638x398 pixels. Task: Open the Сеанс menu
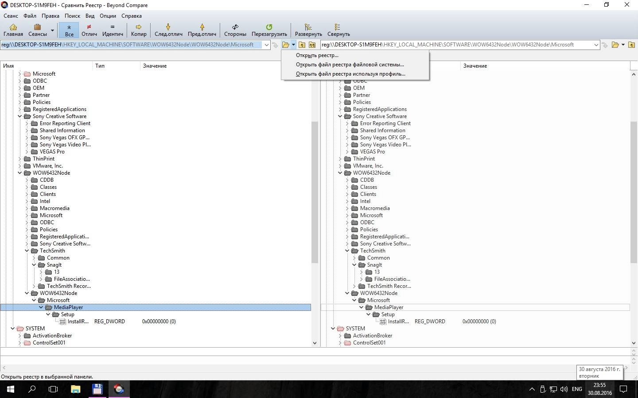coord(11,15)
